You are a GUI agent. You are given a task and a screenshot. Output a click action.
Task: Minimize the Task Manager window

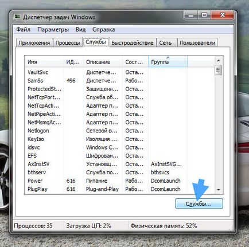191,15
